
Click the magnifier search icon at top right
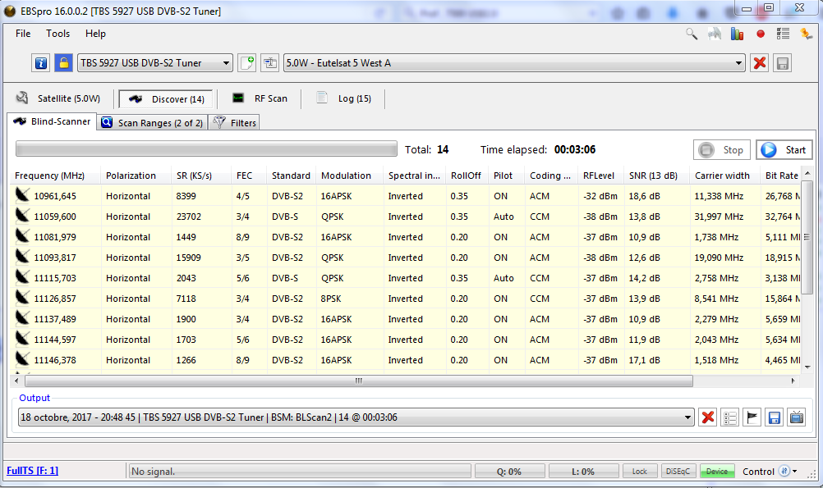coord(692,34)
